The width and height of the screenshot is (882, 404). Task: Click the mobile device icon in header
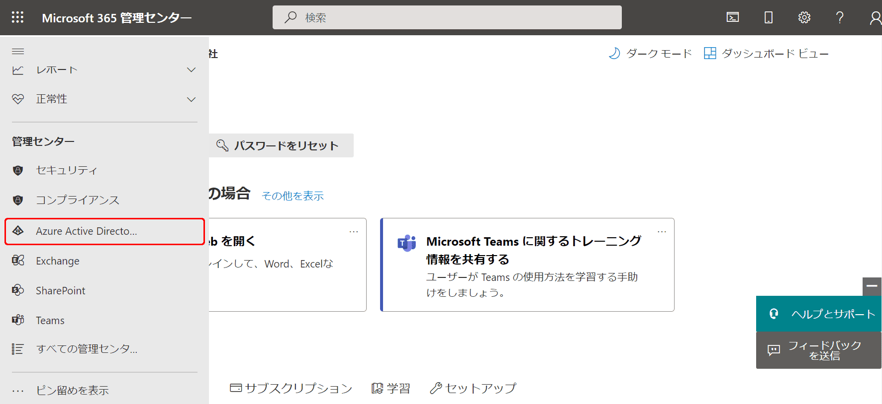coord(769,17)
